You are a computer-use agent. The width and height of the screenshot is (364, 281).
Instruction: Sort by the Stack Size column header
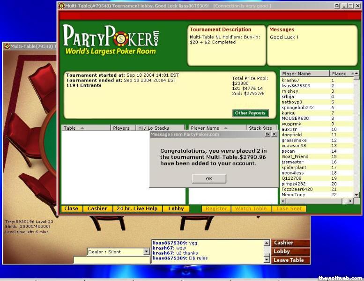pos(260,128)
